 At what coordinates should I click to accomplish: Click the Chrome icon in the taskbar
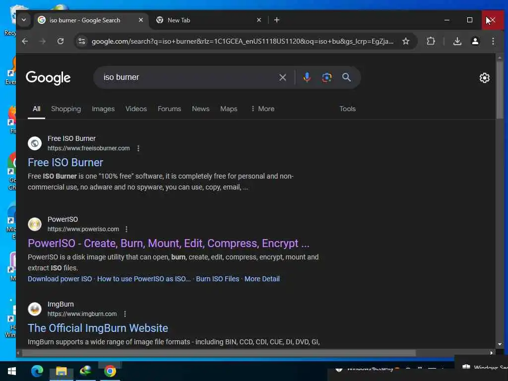(x=110, y=371)
